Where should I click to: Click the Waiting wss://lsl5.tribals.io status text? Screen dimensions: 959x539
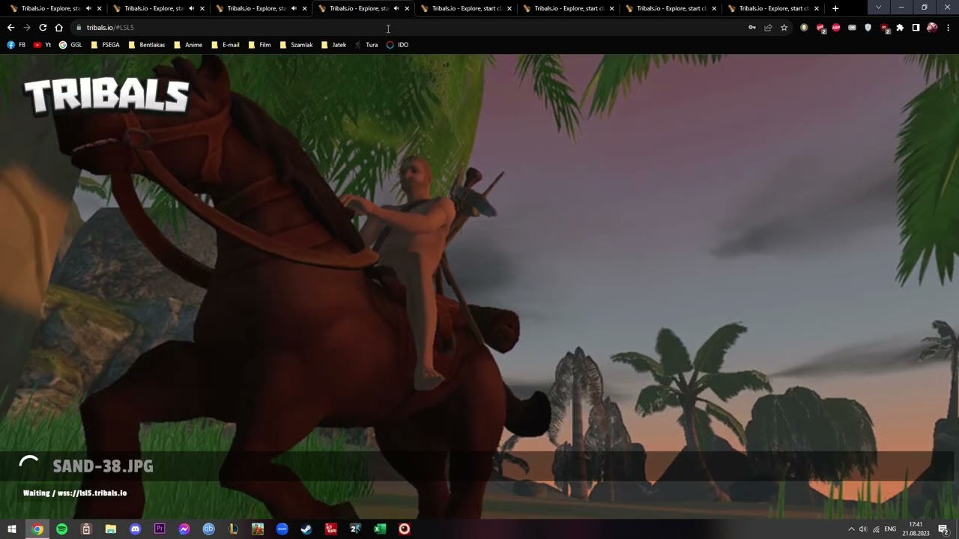coord(75,493)
